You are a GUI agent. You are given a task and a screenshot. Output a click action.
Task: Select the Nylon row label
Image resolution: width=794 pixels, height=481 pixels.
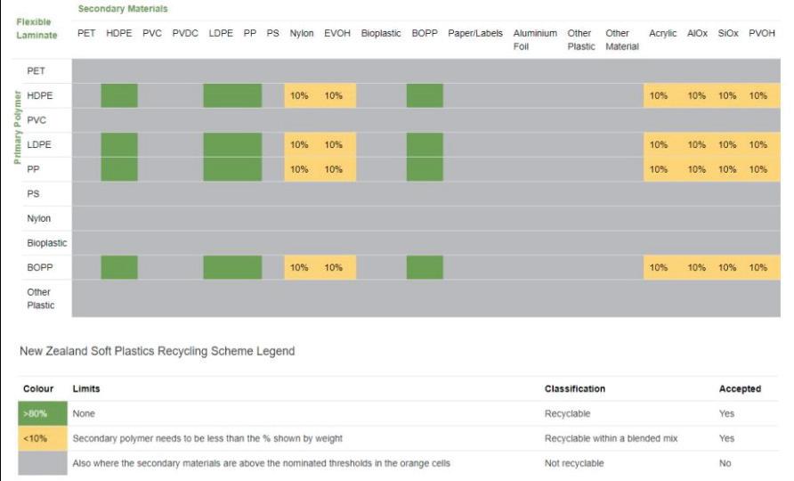click(39, 218)
